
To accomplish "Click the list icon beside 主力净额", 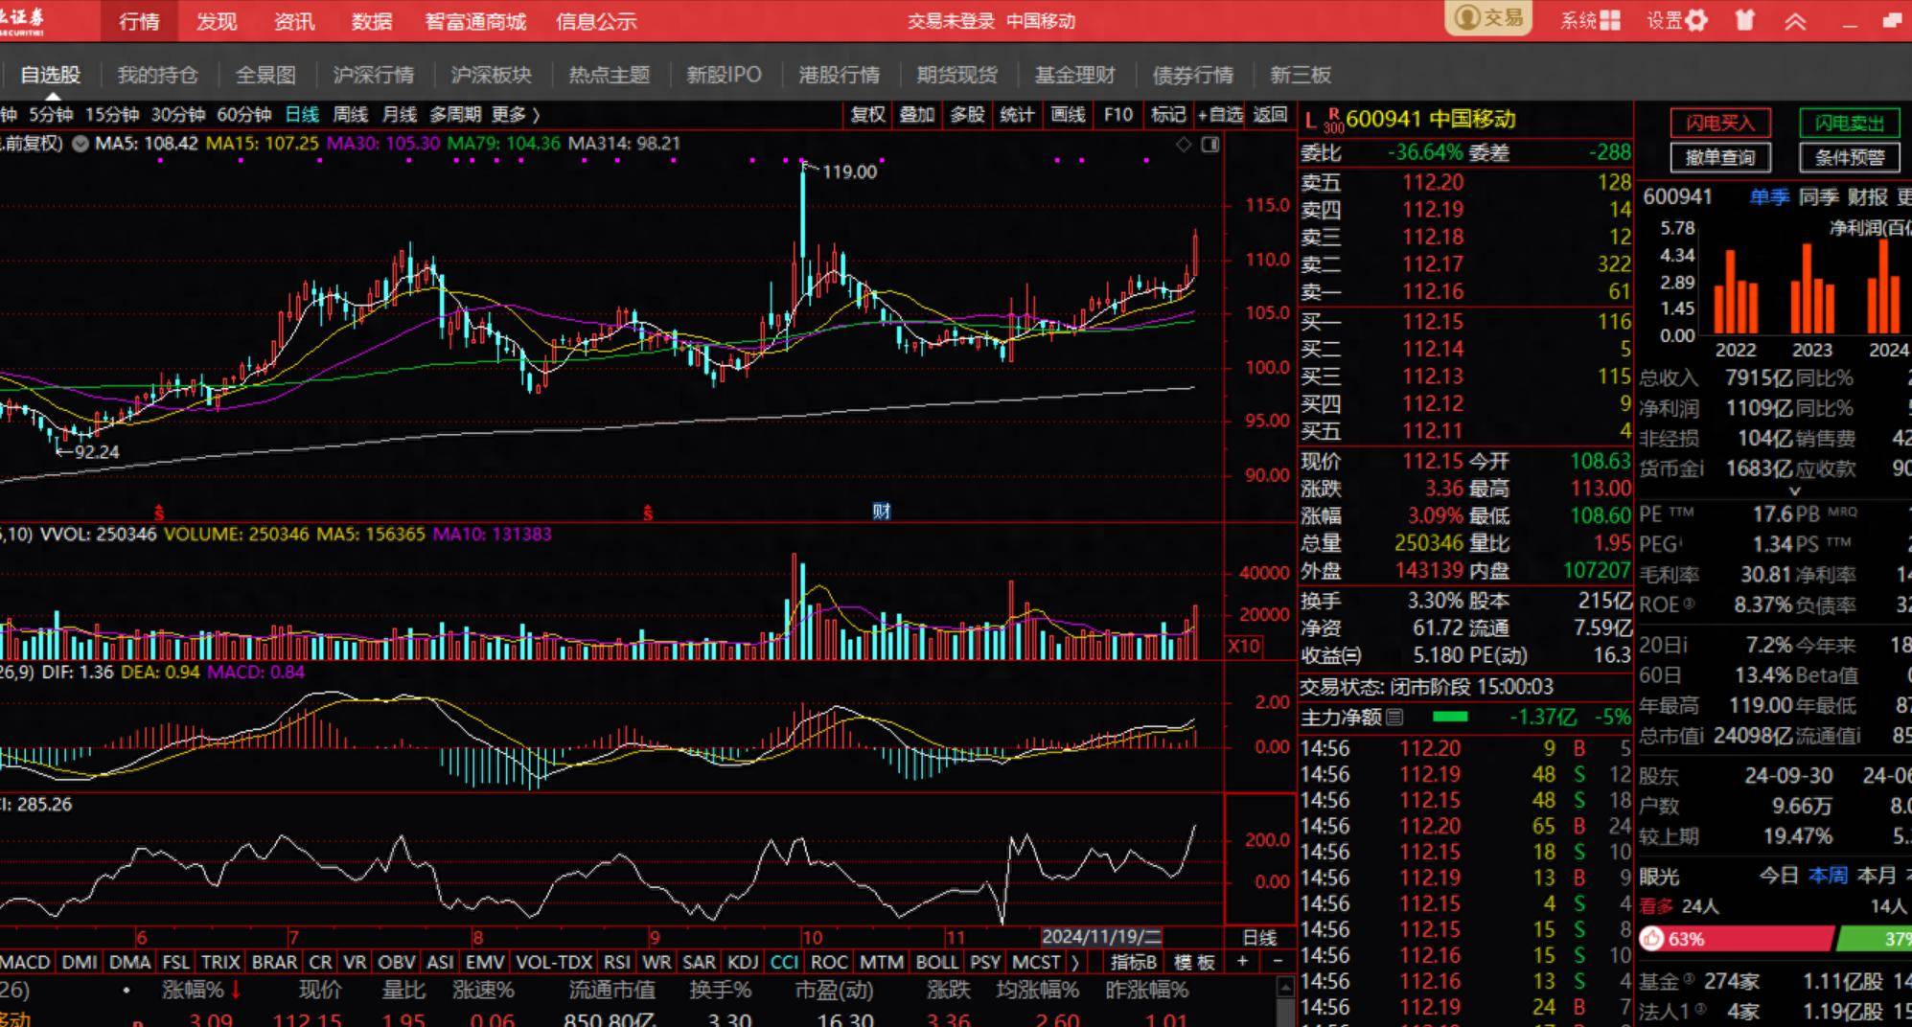I will click(1394, 717).
